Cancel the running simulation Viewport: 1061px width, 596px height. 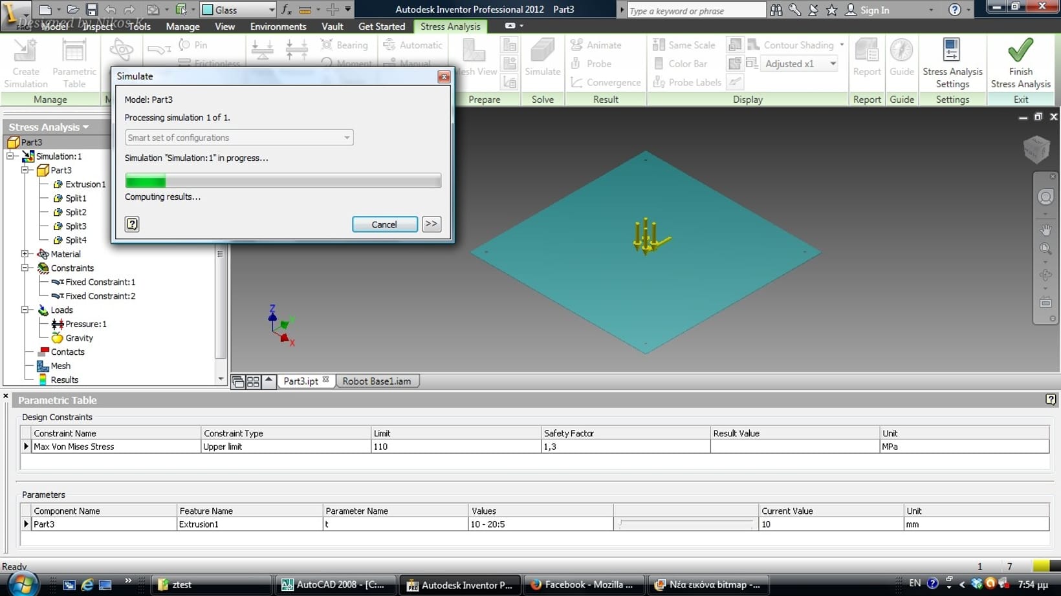[384, 224]
